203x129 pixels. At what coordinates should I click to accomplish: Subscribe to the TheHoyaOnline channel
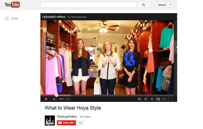[x=66, y=123]
